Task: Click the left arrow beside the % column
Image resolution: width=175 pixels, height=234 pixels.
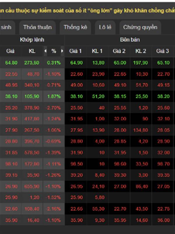Action: click(45, 51)
